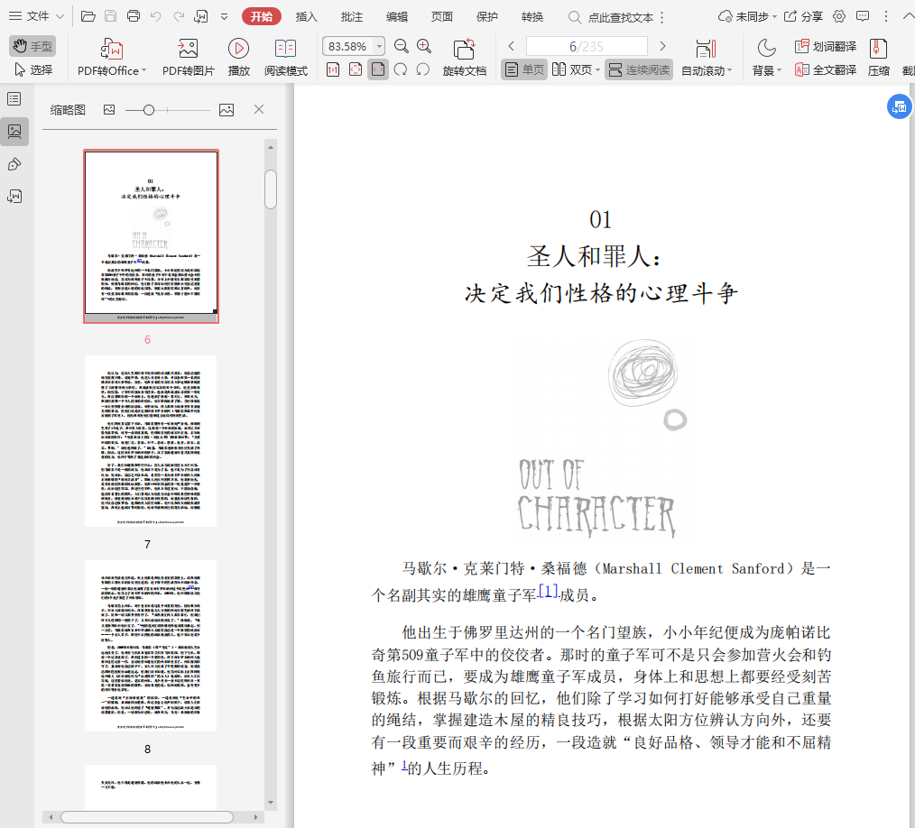Open the annotations sidebar icon
The width and height of the screenshot is (915, 828).
point(14,164)
